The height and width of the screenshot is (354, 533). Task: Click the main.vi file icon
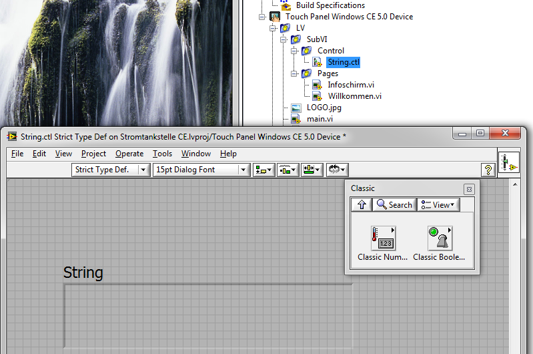point(296,119)
